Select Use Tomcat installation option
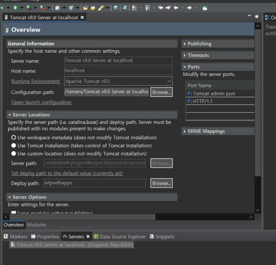Image resolution: width=276 pixels, height=265 pixels. [14, 146]
